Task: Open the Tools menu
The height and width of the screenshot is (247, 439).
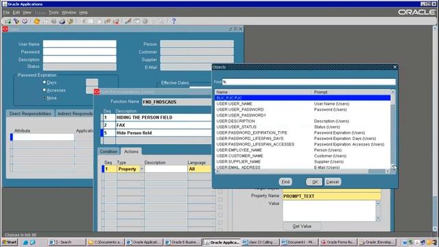Action: (x=54, y=12)
